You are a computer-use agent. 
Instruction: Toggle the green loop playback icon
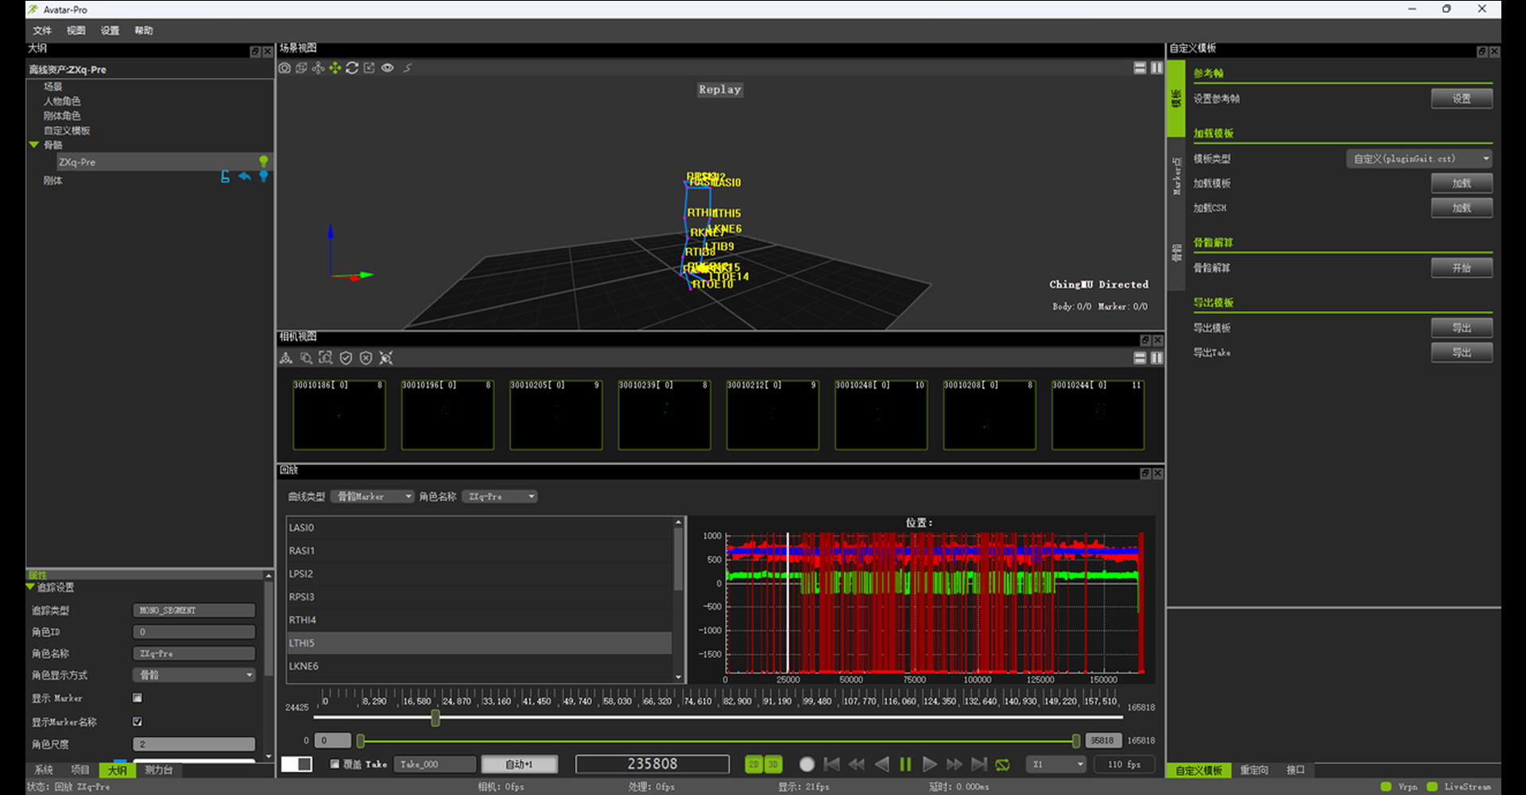click(1003, 764)
